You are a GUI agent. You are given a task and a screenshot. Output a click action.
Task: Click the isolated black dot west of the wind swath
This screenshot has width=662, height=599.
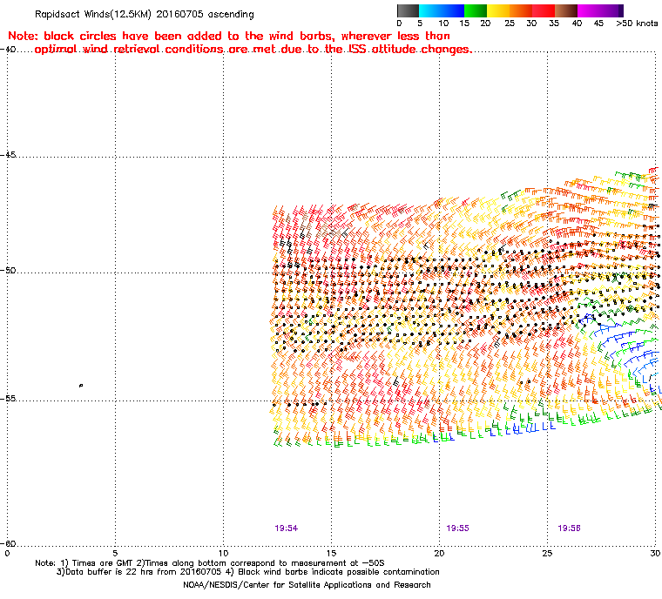(x=81, y=386)
